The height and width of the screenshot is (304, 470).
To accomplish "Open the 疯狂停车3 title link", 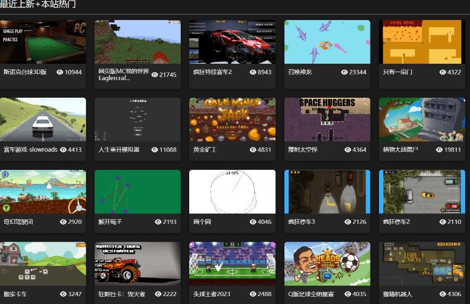I will pyautogui.click(x=301, y=221).
